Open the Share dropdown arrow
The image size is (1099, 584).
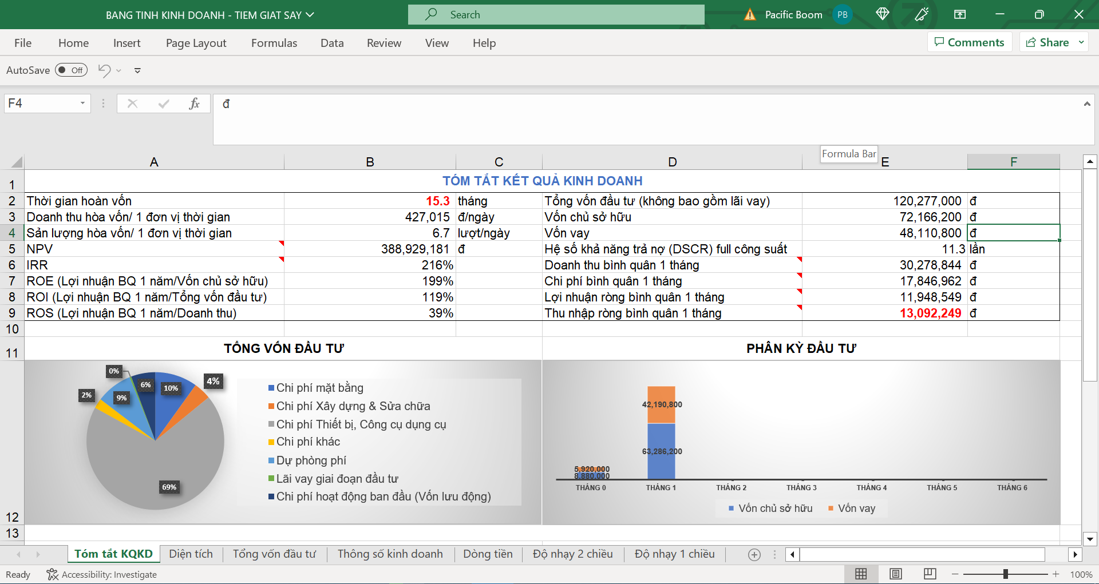[1081, 42]
